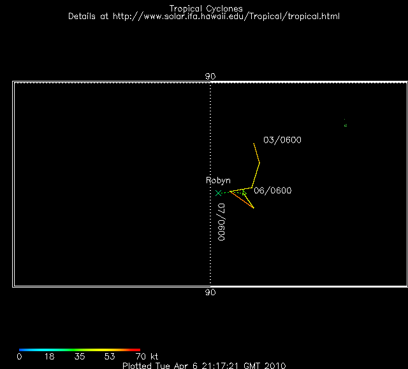Click the '18' value on the wind scale
The height and width of the screenshot is (369, 408).
(50, 356)
